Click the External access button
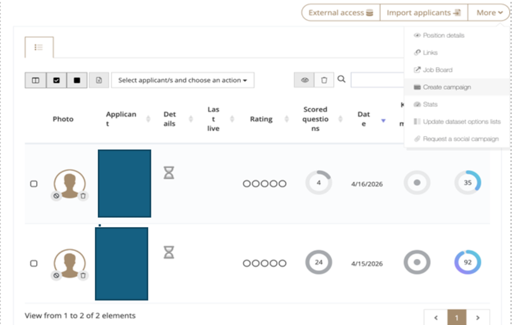Screen dimensions: 512x325 click(x=341, y=13)
